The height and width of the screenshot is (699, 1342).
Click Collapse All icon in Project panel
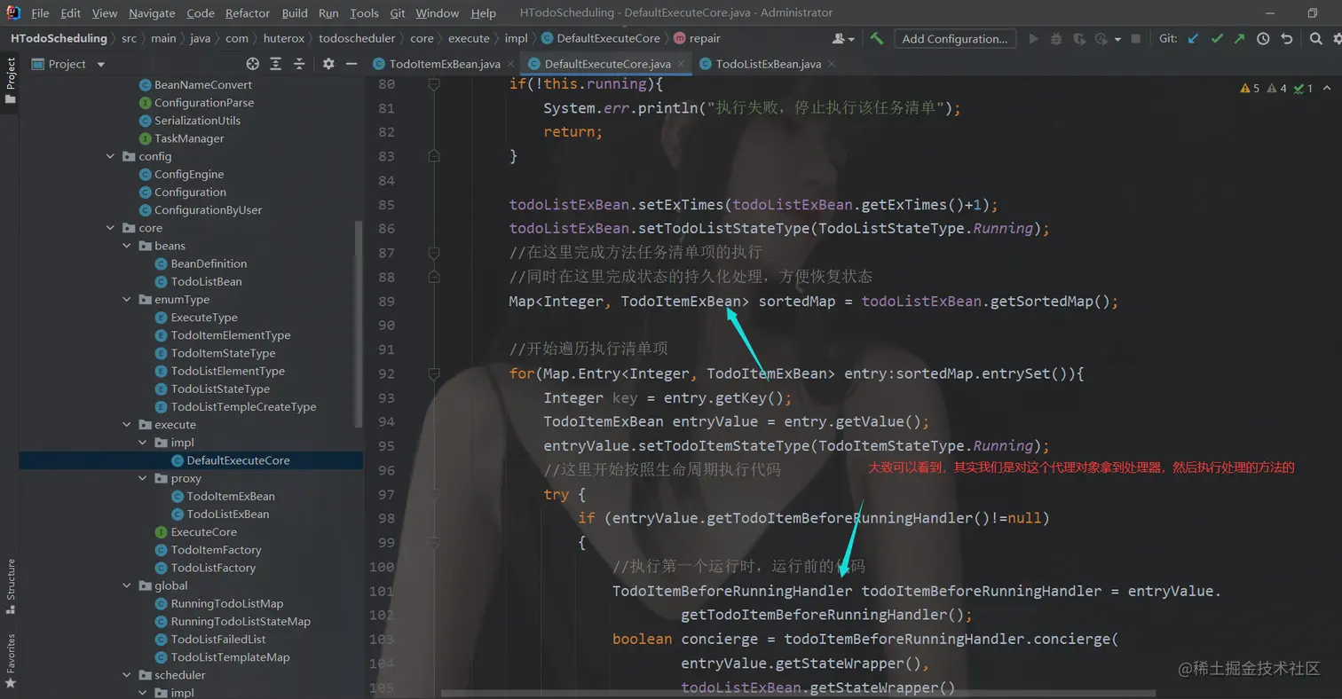click(x=299, y=64)
